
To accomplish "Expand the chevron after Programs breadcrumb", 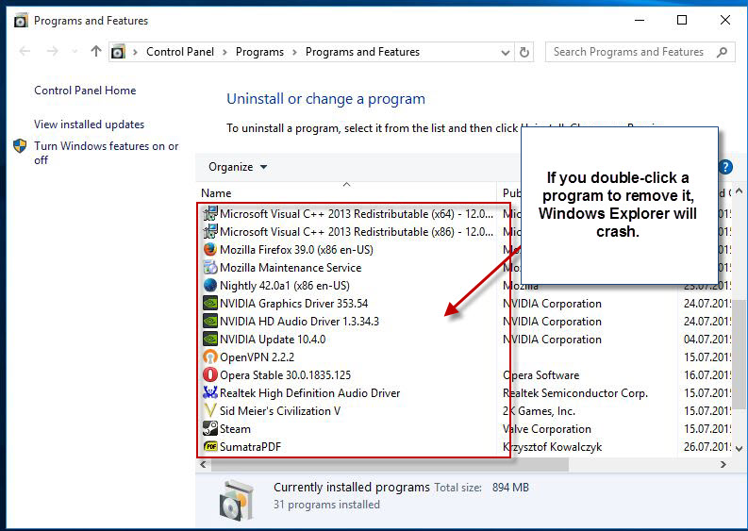I will (294, 52).
